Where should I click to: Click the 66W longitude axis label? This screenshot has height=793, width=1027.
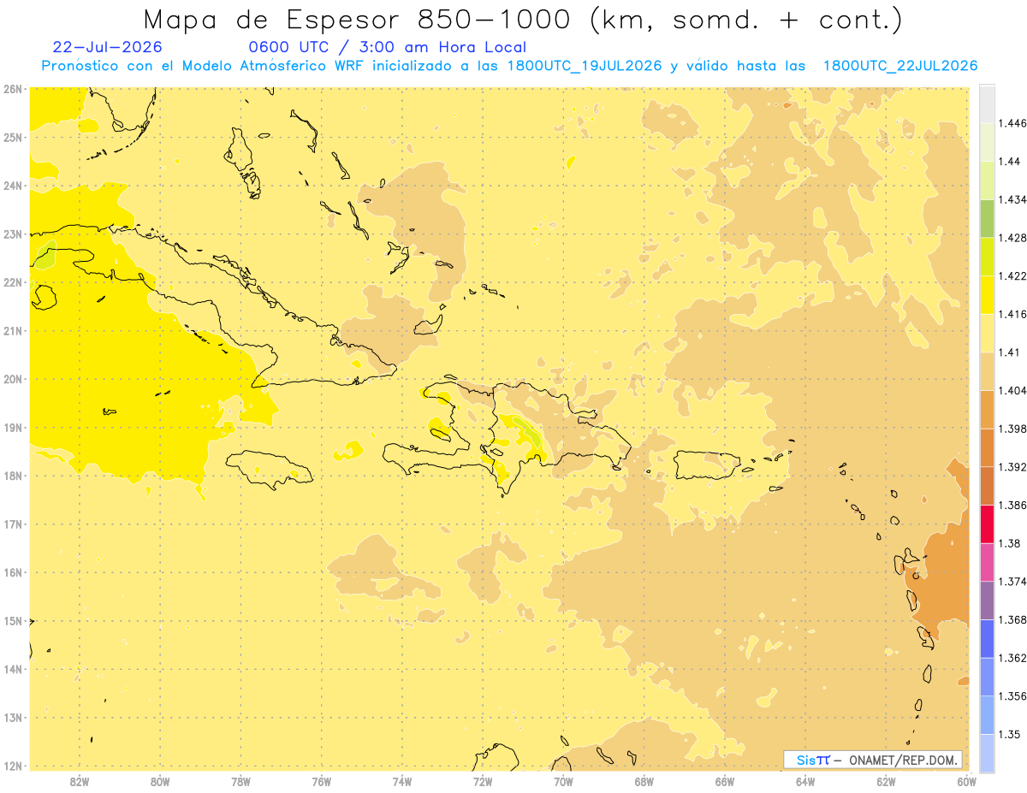(x=725, y=781)
